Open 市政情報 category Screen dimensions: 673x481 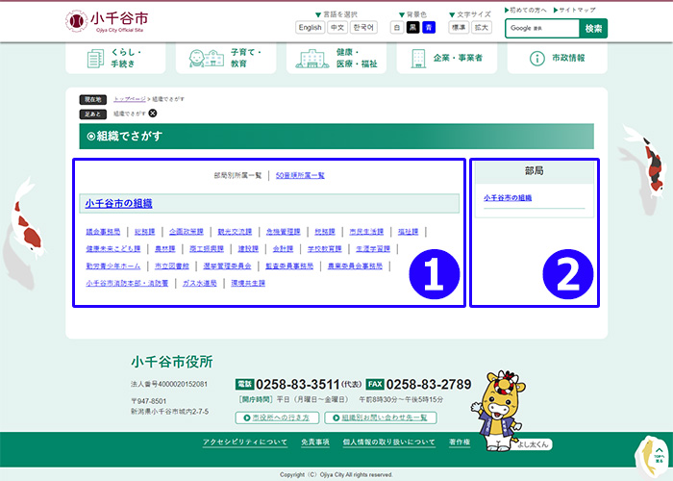pos(557,58)
